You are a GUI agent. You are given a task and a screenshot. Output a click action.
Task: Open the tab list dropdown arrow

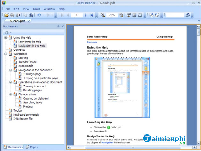tap(199, 21)
